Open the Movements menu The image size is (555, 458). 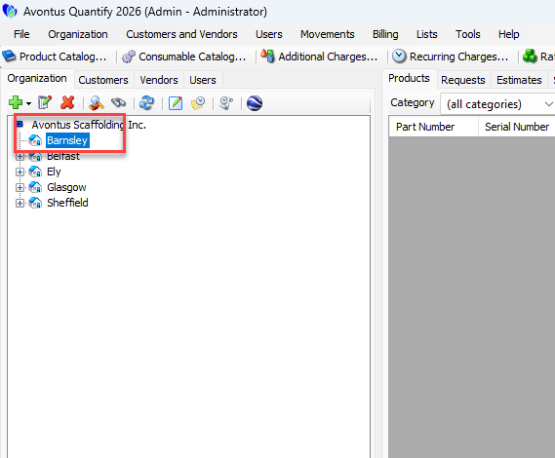[328, 34]
